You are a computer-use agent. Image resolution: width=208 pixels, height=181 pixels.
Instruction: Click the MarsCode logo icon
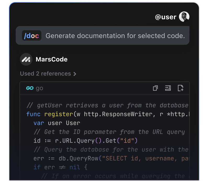[x=26, y=59]
